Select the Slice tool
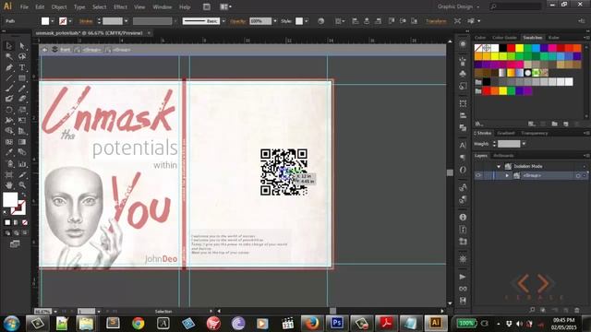Screen dimensions: 591x332 pyautogui.click(x=22, y=174)
